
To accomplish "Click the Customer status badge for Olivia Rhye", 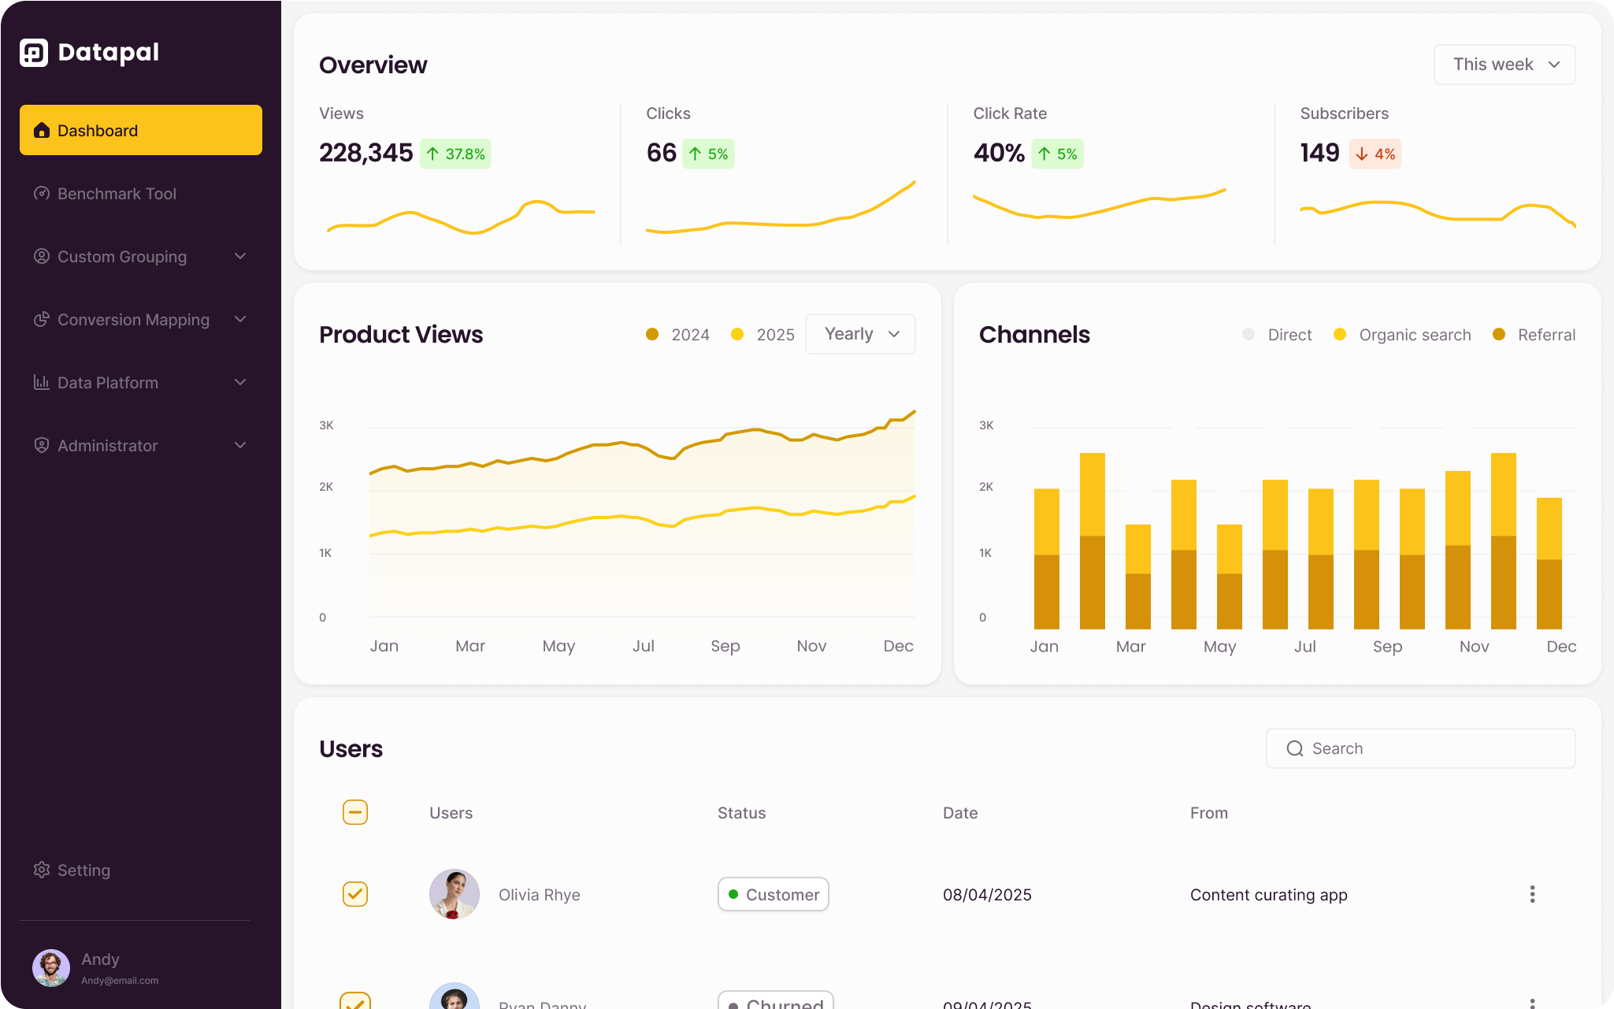I will tap(773, 894).
